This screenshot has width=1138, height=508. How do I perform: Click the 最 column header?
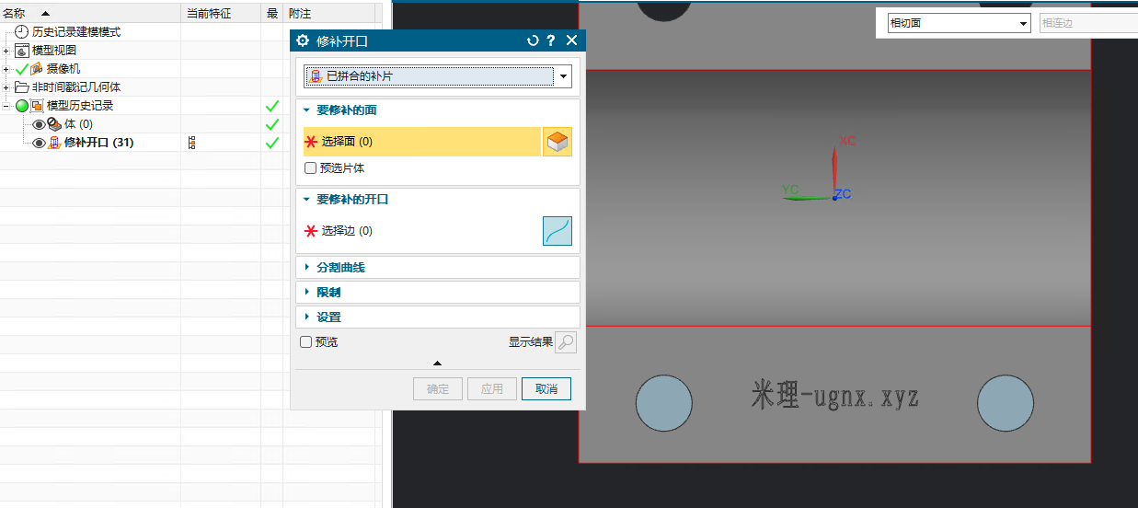pyautogui.click(x=272, y=13)
